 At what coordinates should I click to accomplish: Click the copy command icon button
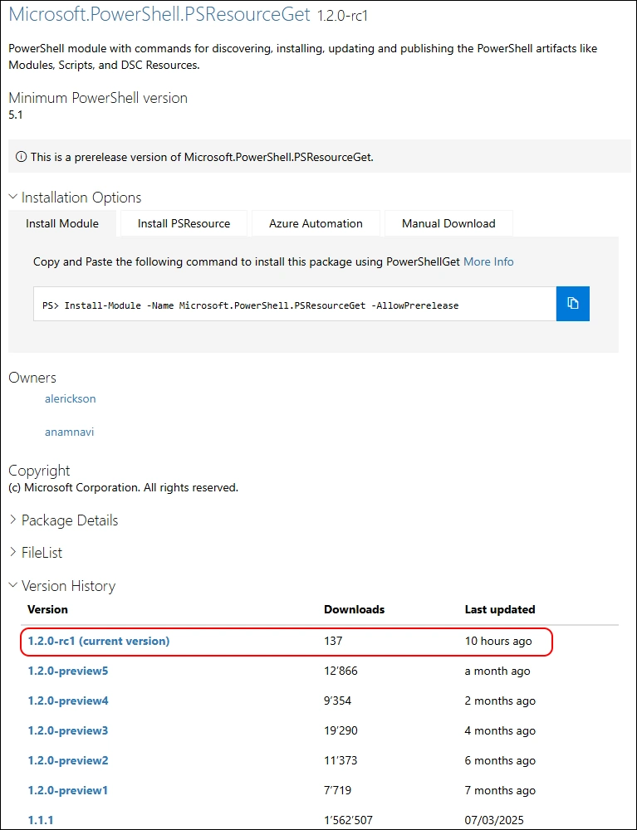[x=572, y=304]
